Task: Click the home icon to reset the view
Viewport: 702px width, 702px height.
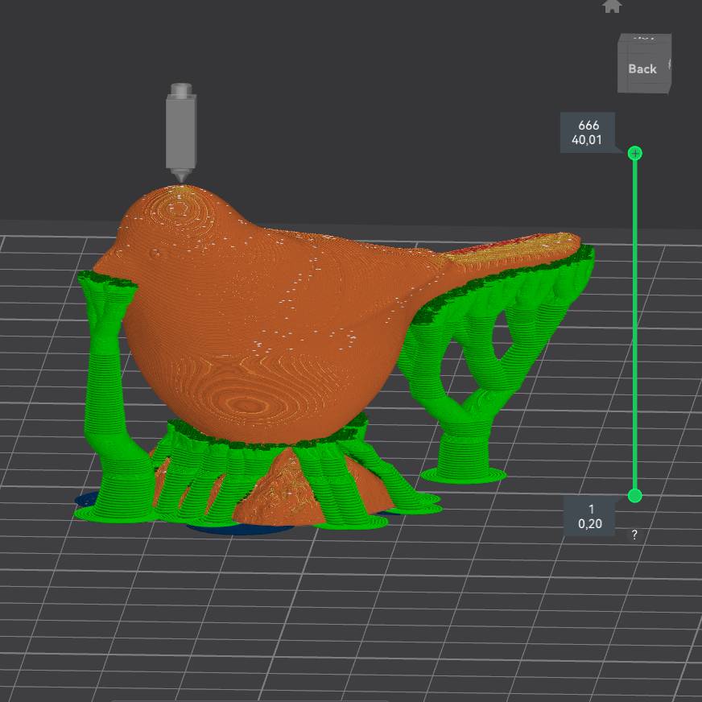Action: 612,6
